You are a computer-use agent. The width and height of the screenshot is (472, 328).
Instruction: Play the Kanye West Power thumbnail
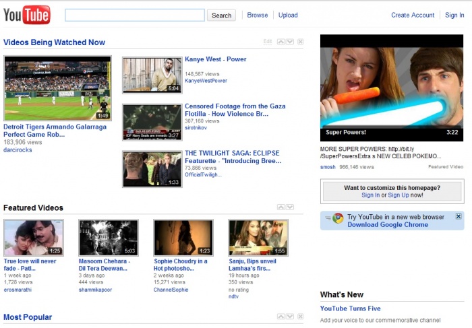click(152, 75)
